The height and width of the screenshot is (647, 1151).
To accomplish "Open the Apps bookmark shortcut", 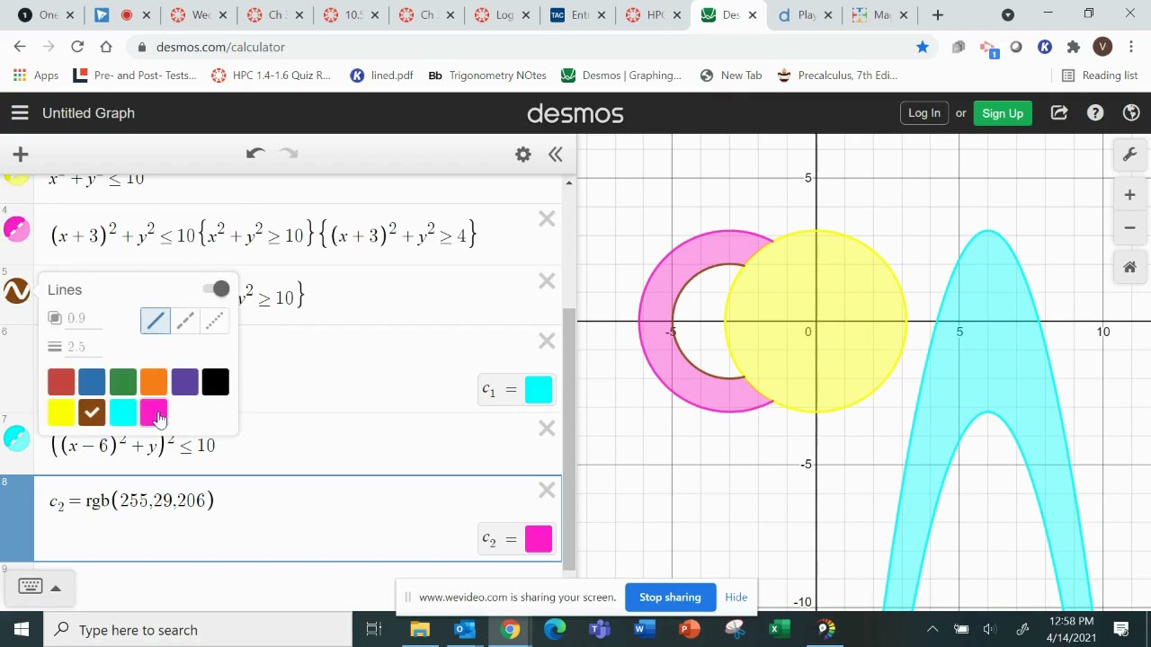I will 36,75.
